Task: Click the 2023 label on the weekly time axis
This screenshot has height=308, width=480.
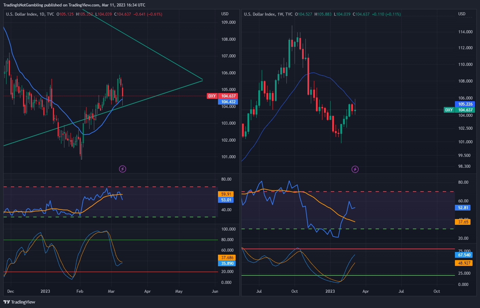Action: (330, 291)
